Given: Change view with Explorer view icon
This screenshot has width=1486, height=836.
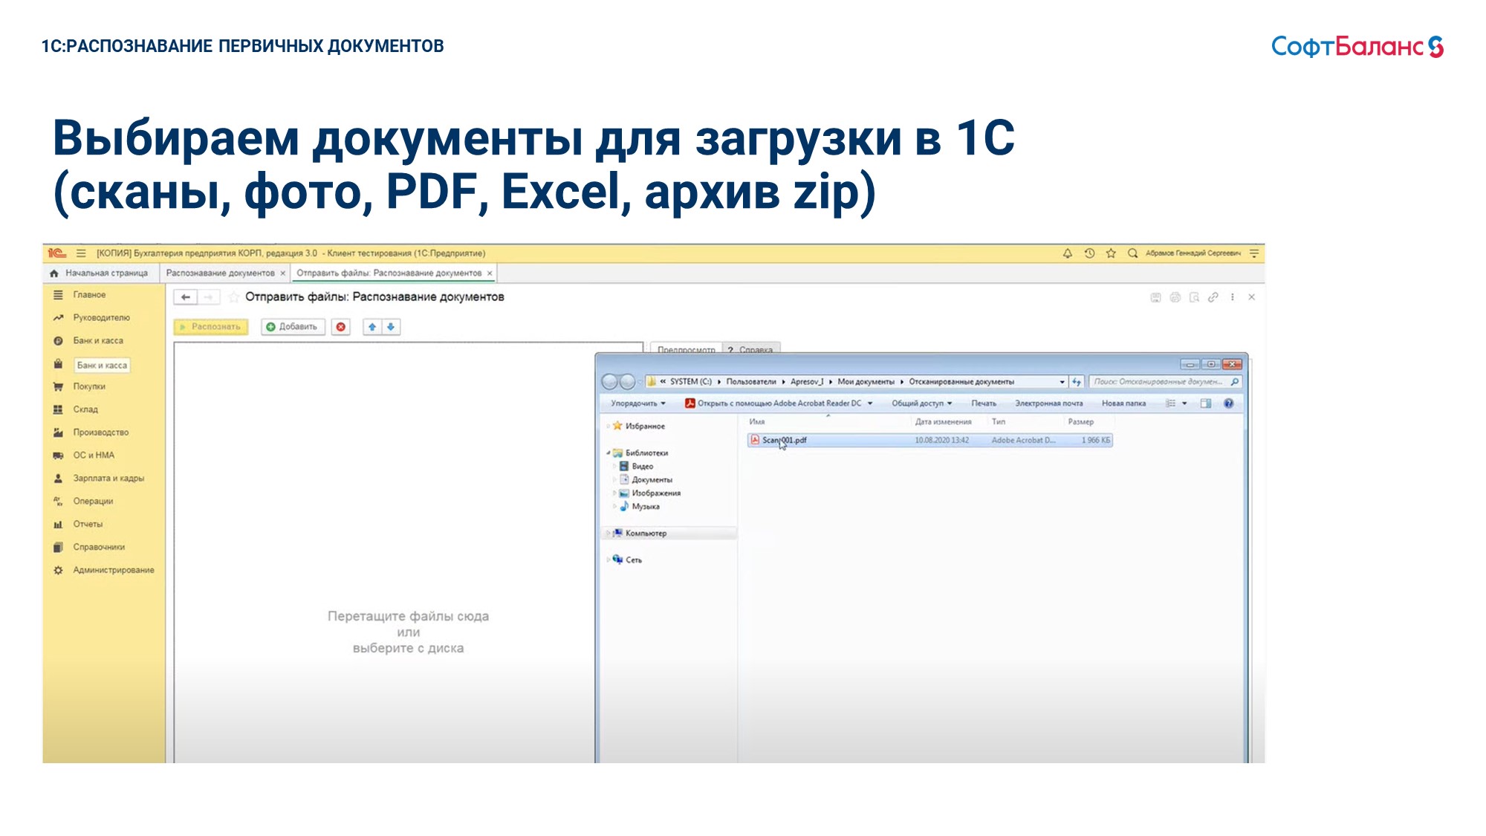Looking at the screenshot, I should [x=1171, y=404].
